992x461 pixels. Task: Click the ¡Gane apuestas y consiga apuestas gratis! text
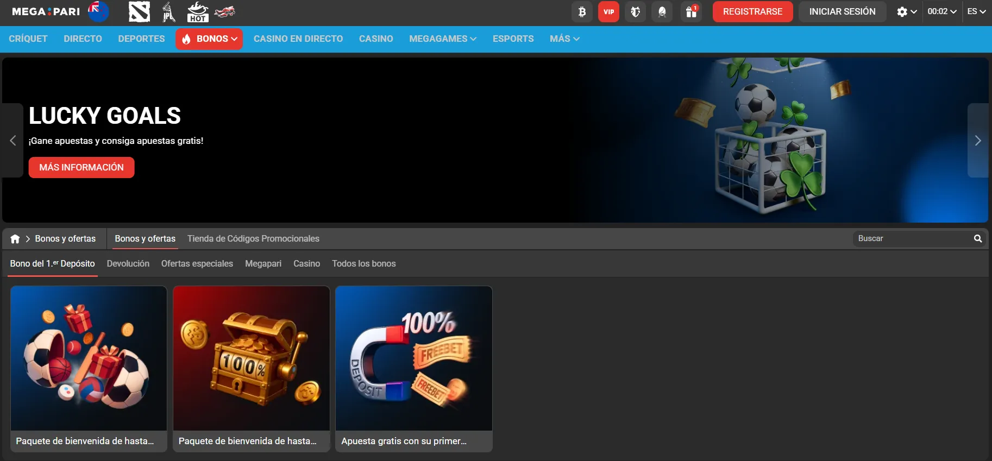coord(116,141)
